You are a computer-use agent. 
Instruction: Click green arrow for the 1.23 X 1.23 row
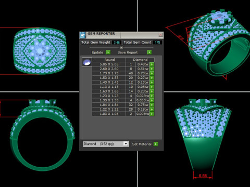(152, 96)
